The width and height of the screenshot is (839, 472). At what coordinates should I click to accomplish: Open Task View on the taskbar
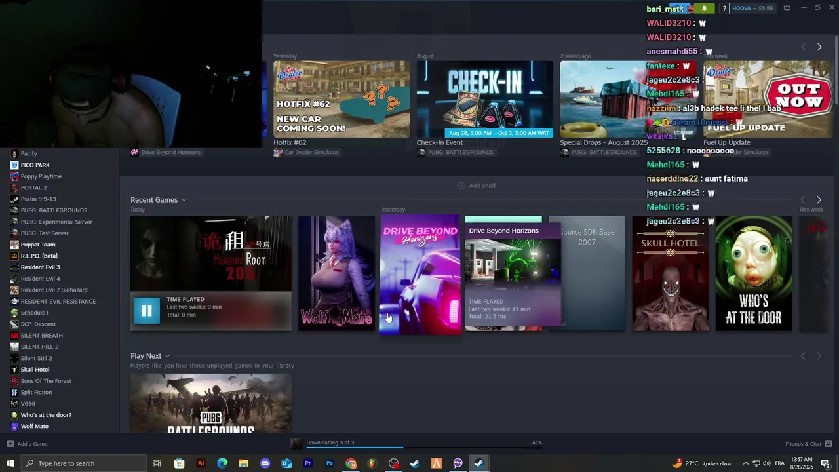pyautogui.click(x=157, y=463)
